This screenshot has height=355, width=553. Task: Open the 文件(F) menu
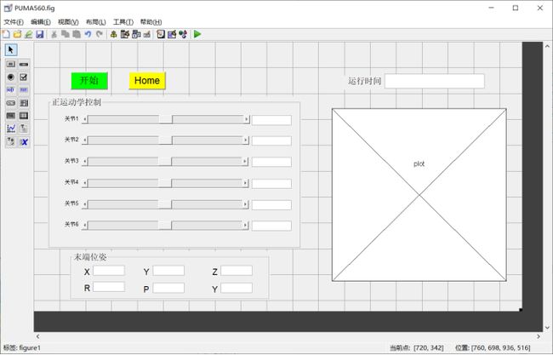pos(14,22)
